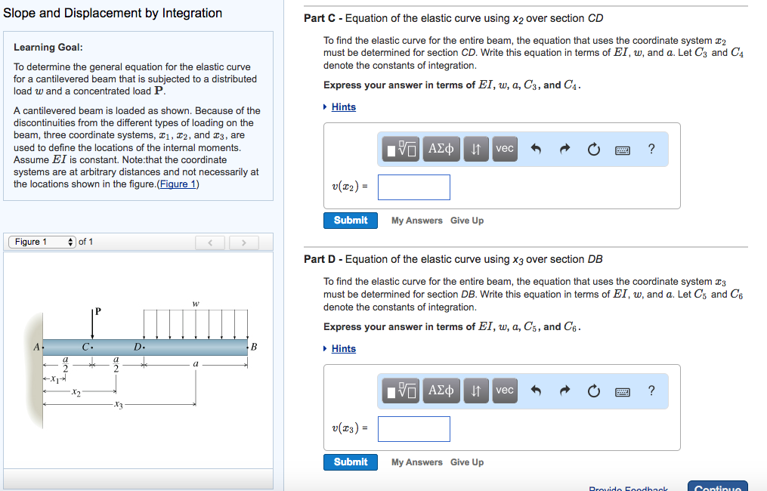Select the vec notation icon in Part D
The width and height of the screenshot is (767, 491).
[x=505, y=391]
